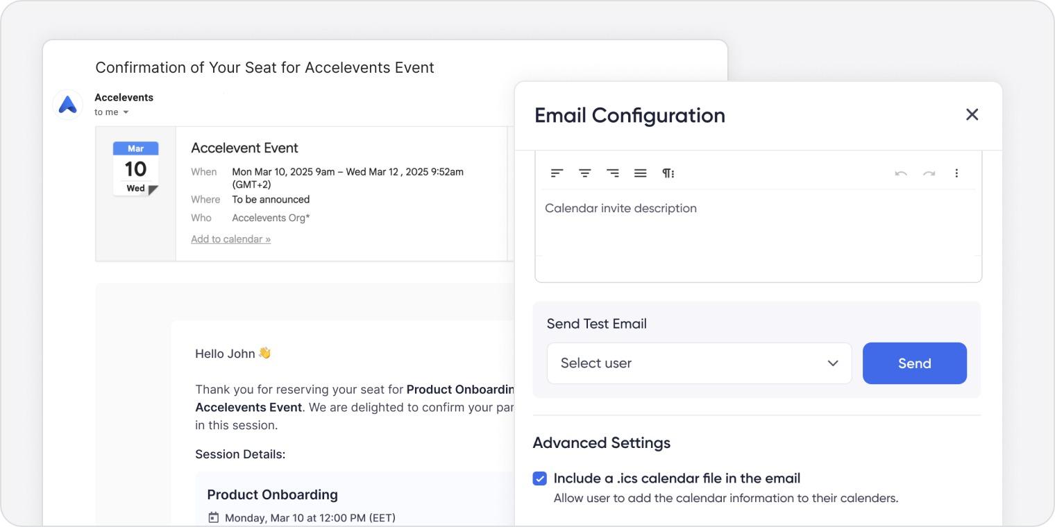Open the Select user dropdown
The height and width of the screenshot is (527, 1055).
[x=699, y=363]
